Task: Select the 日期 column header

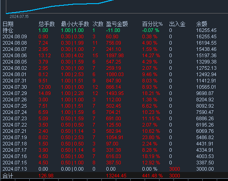Action: (x=8, y=24)
